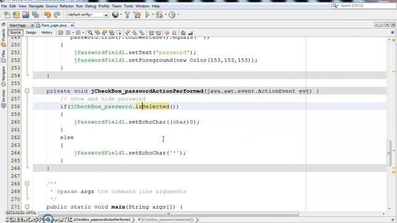Click the Stop Macro Recording icon

point(174,33)
